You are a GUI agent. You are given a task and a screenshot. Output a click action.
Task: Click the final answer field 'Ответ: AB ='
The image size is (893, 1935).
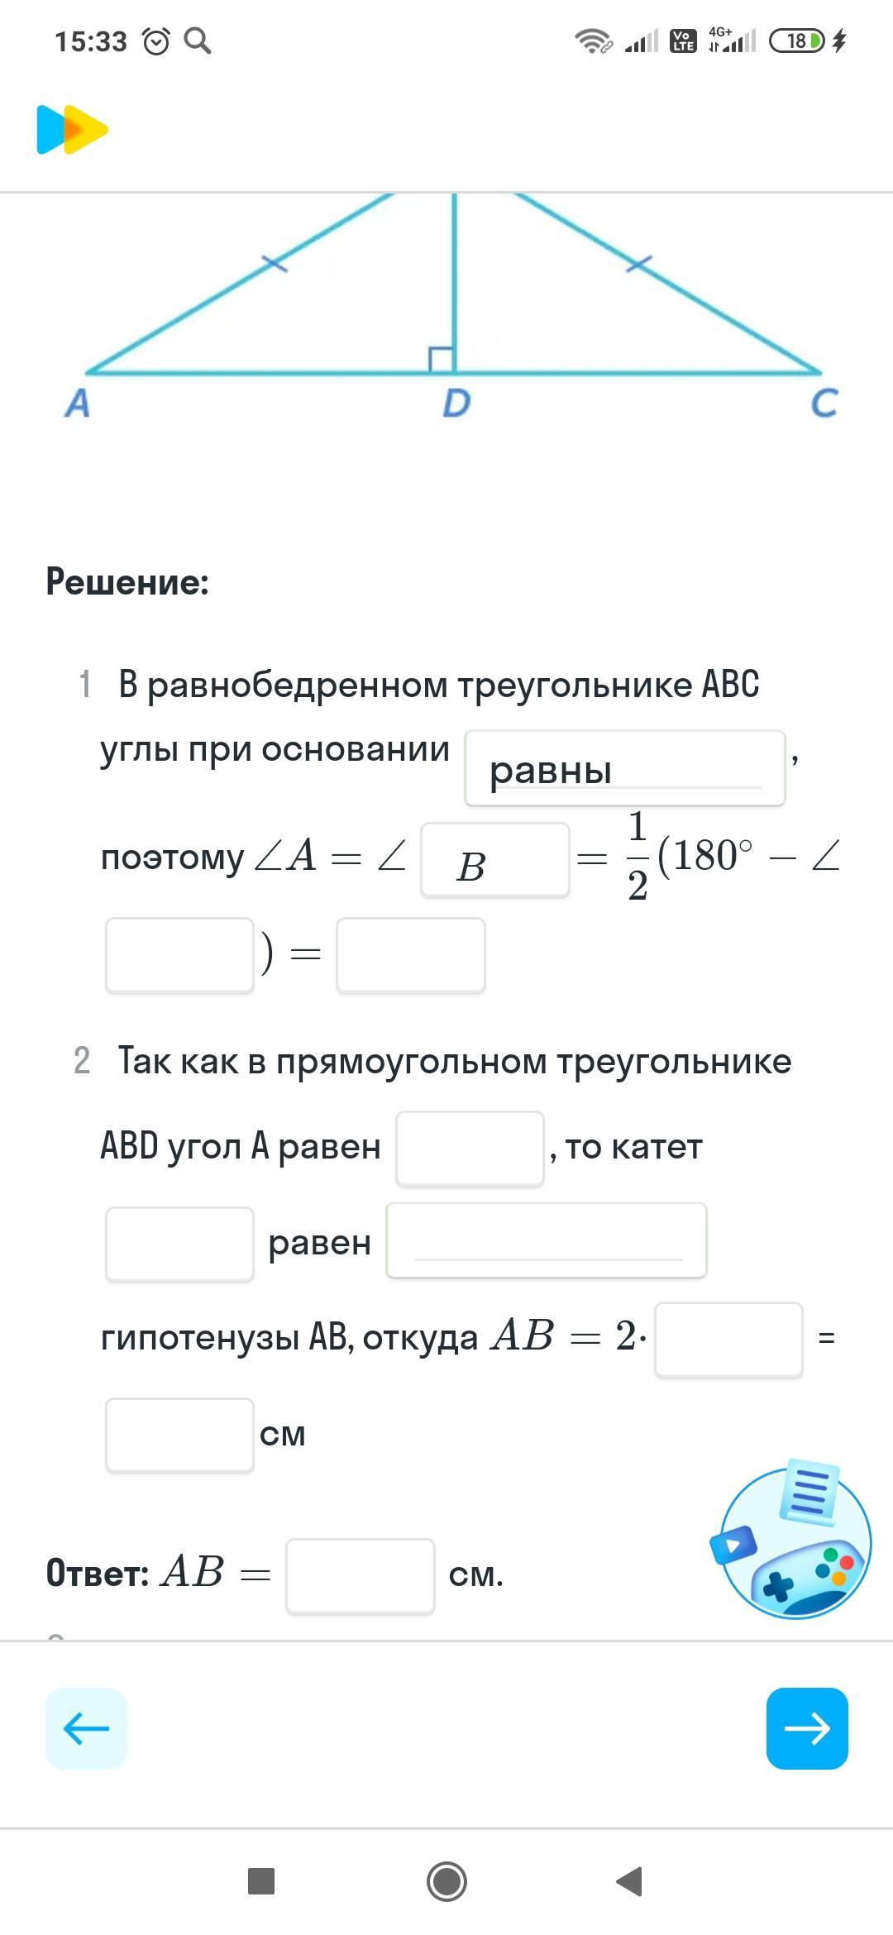(x=360, y=1575)
